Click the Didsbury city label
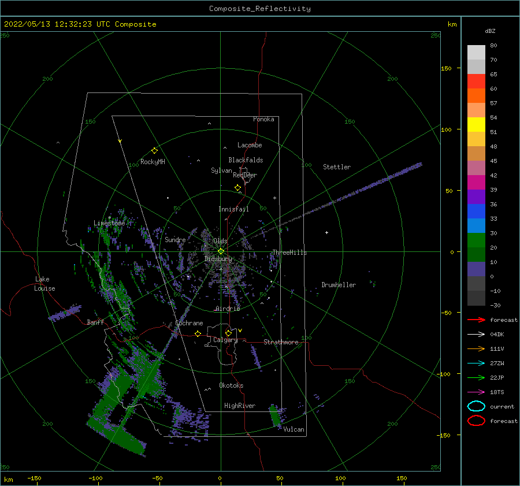Image resolution: width=520 pixels, height=486 pixels. (x=218, y=259)
